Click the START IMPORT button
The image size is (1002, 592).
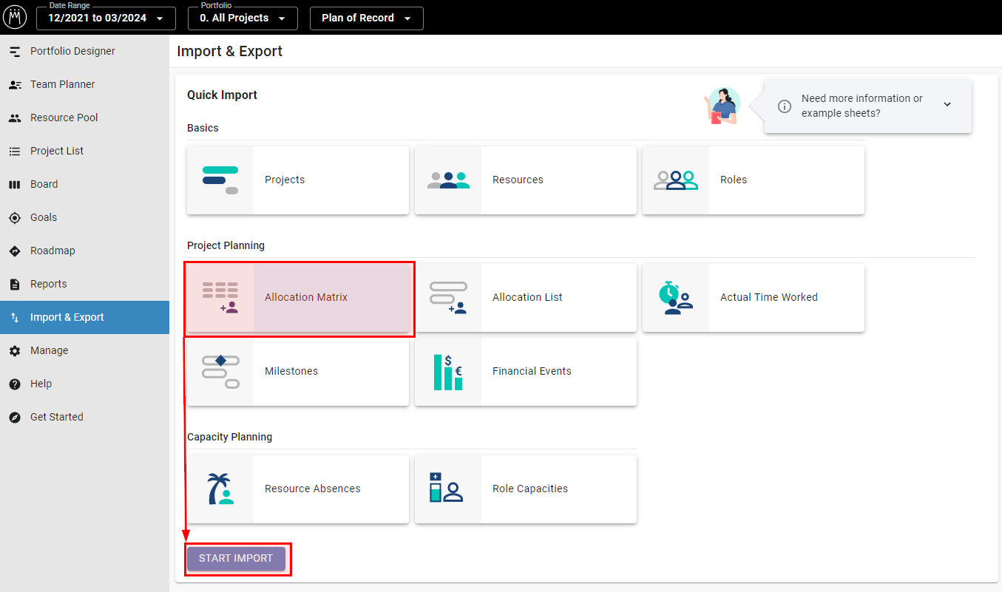(x=236, y=559)
